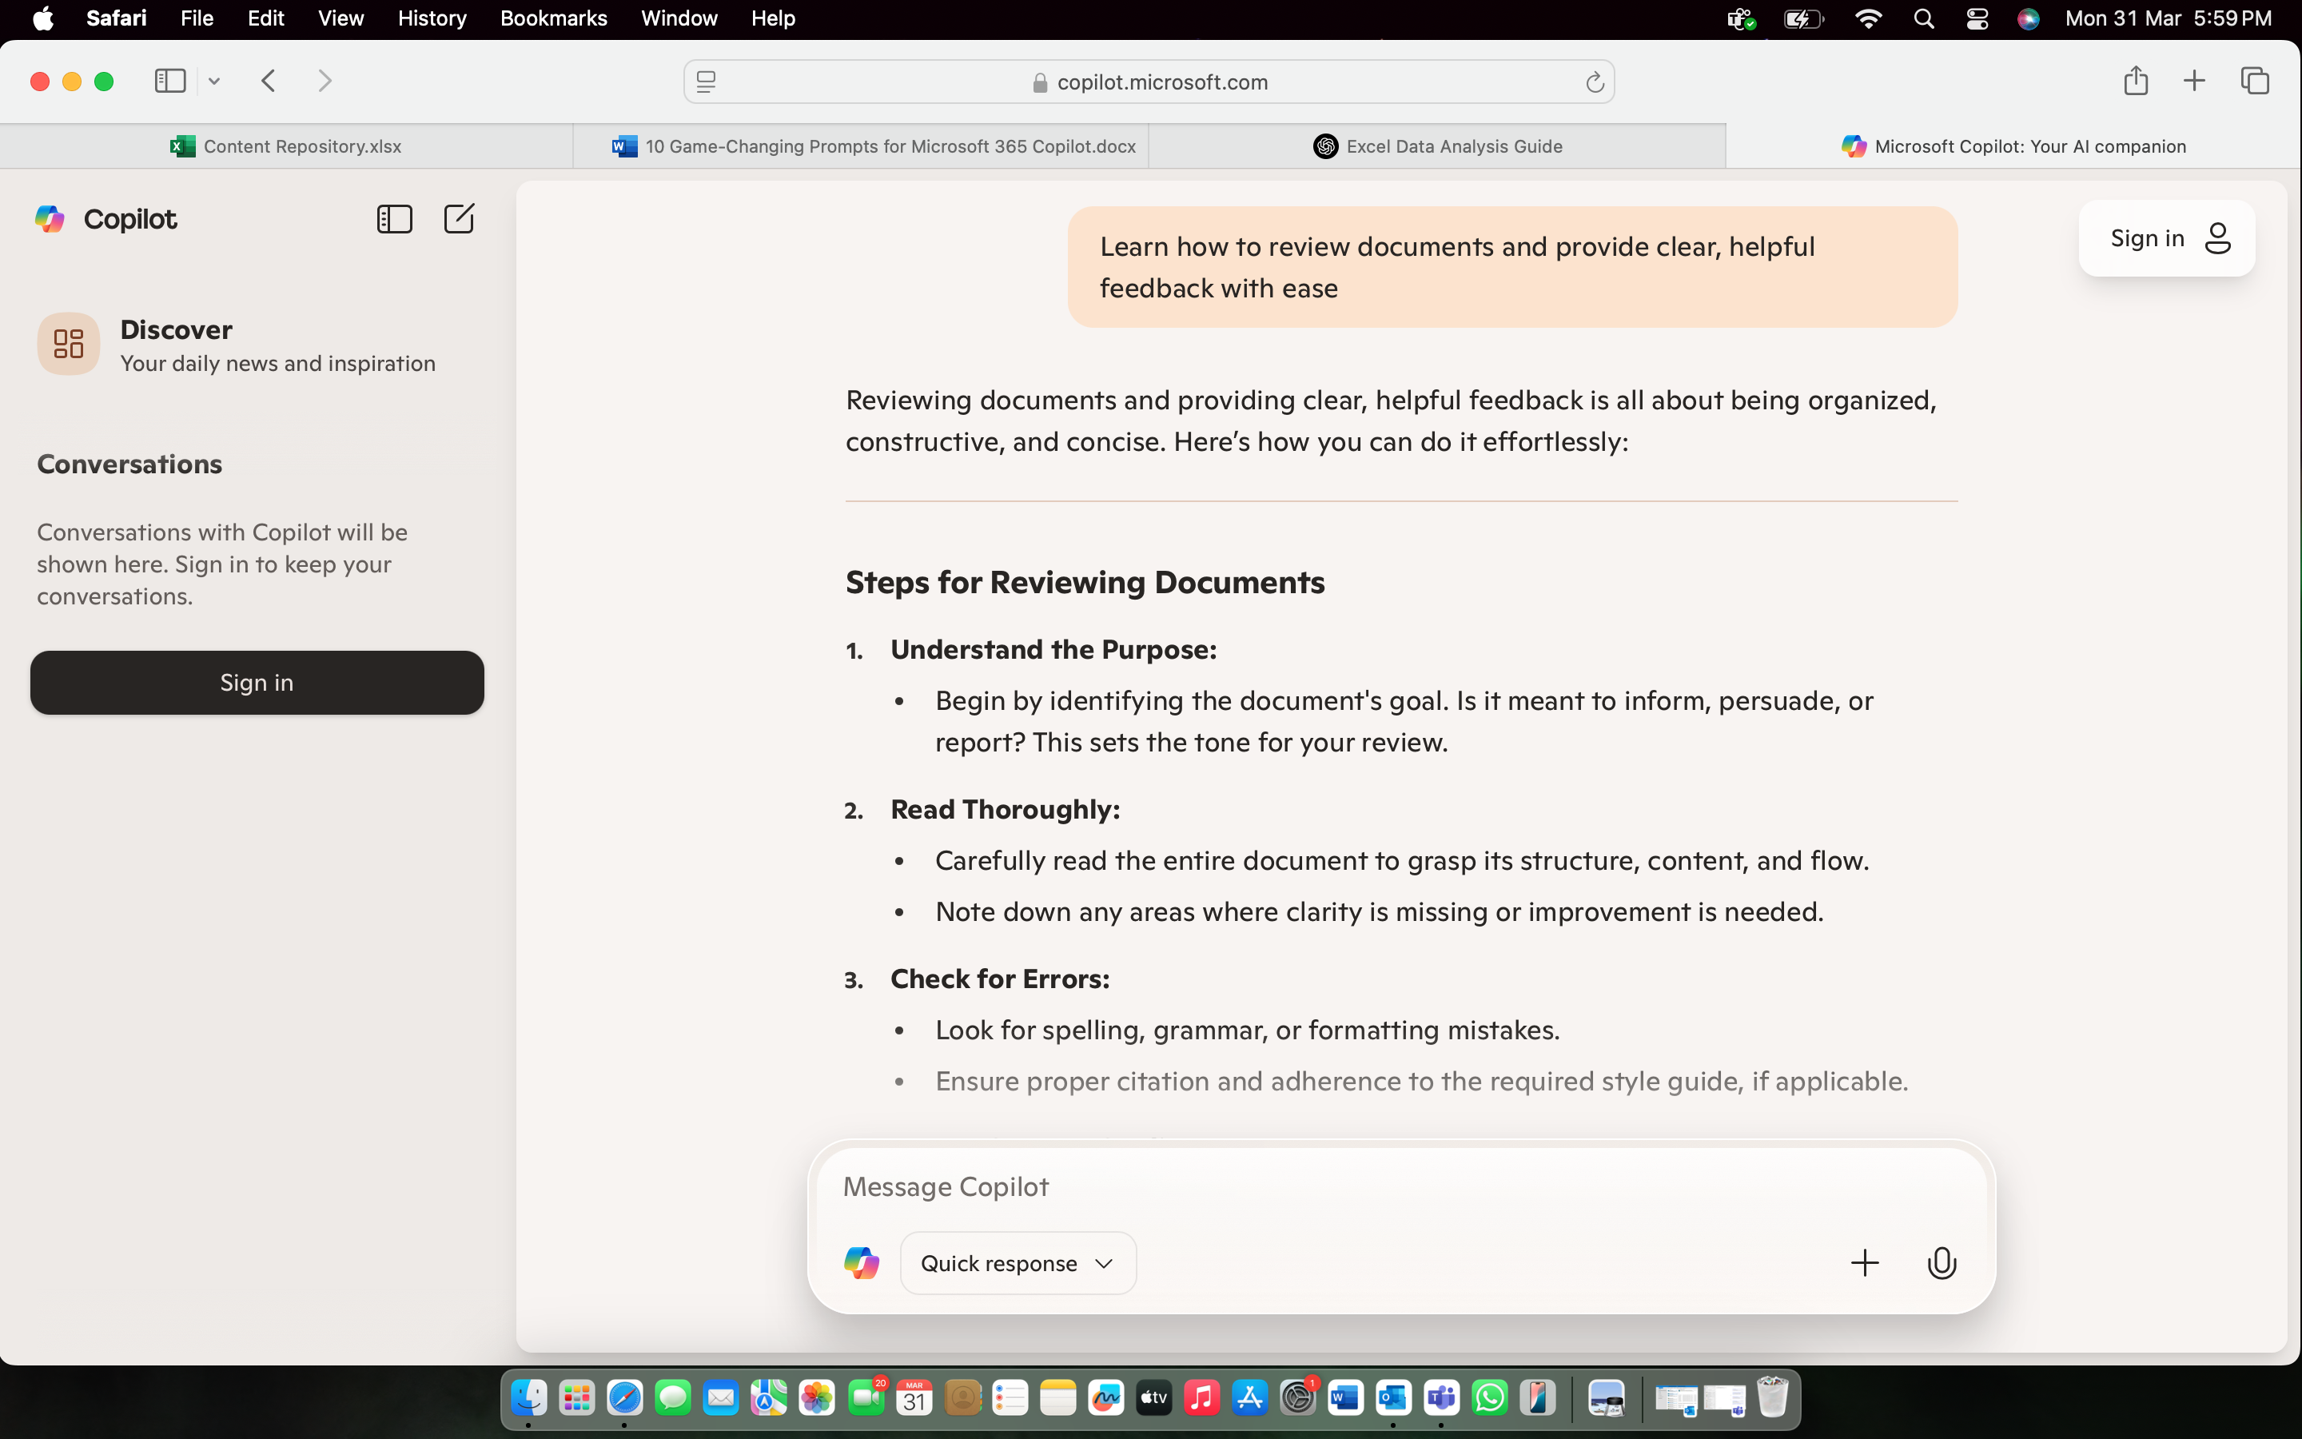The image size is (2302, 1439).
Task: Open Trash from the Dock
Action: 1772,1398
